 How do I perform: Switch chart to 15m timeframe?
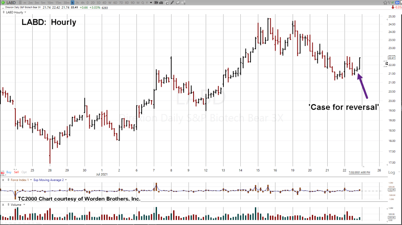pos(57,3)
